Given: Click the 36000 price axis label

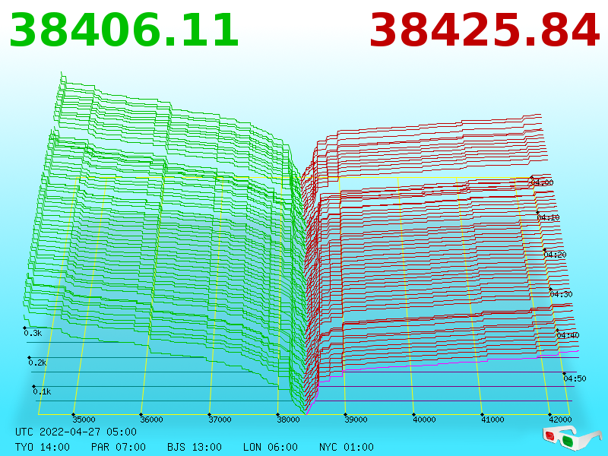Looking at the screenshot, I should (151, 420).
